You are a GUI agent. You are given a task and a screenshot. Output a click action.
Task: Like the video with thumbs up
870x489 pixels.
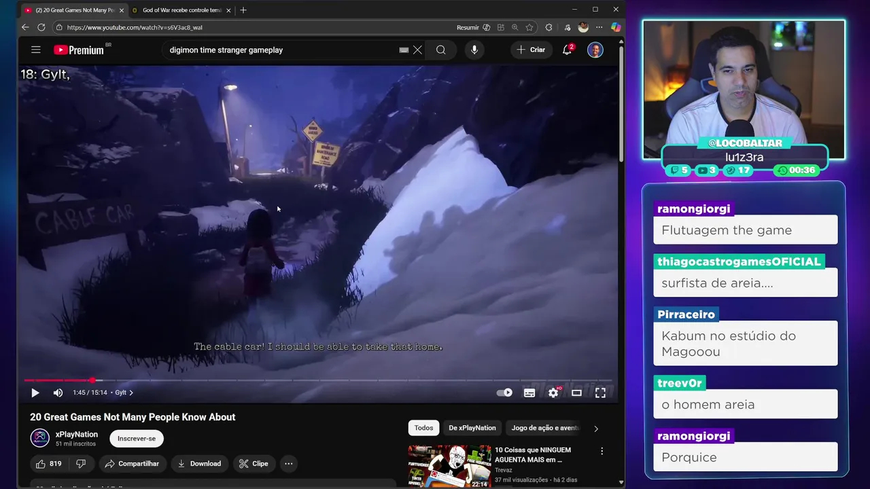coord(48,464)
